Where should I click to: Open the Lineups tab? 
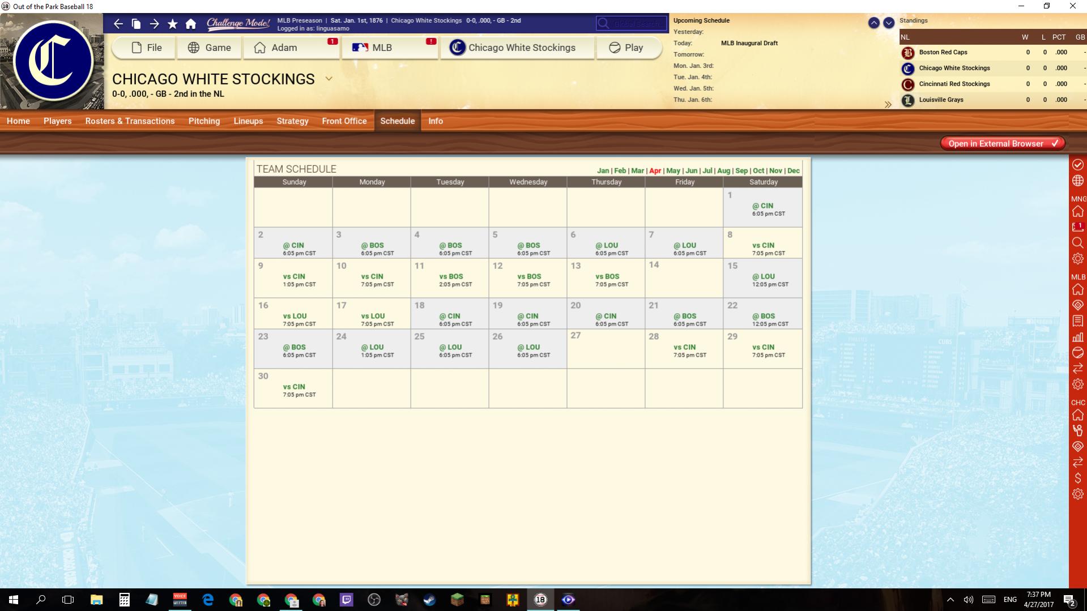[x=248, y=121]
